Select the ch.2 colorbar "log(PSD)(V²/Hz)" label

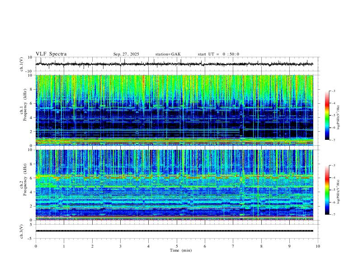339,192
